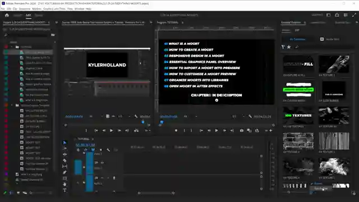Image resolution: width=359 pixels, height=202 pixels.
Task: Select My Templates option
Action: point(298,39)
